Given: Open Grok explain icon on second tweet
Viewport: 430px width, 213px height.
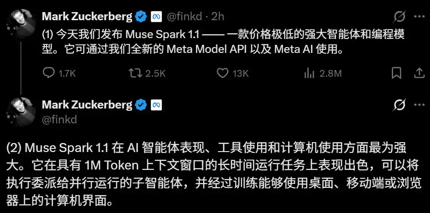Looking at the screenshot, I should pos(399,104).
